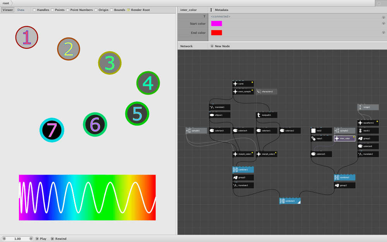Select the waveform1 node

[x=368, y=123]
